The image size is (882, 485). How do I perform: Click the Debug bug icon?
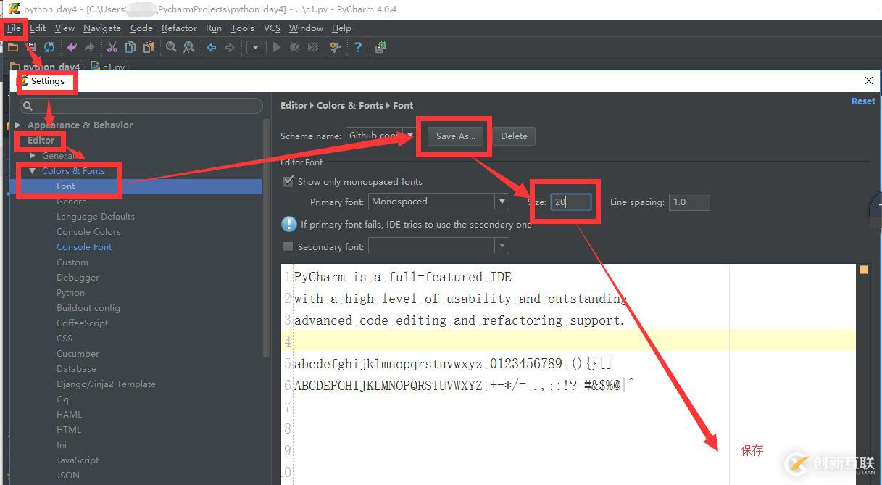click(295, 47)
